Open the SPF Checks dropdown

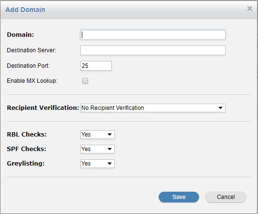97,149
